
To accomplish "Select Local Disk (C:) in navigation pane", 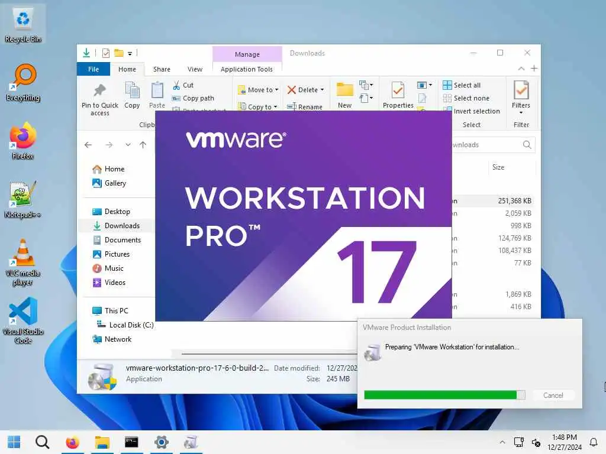I will click(131, 325).
